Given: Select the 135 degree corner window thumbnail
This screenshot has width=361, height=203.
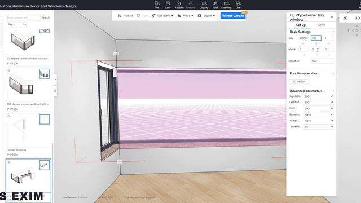Looking at the screenshot, I should point(21,85).
